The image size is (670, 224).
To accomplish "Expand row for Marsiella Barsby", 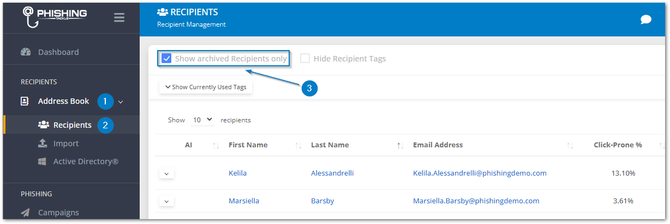I will tap(166, 201).
